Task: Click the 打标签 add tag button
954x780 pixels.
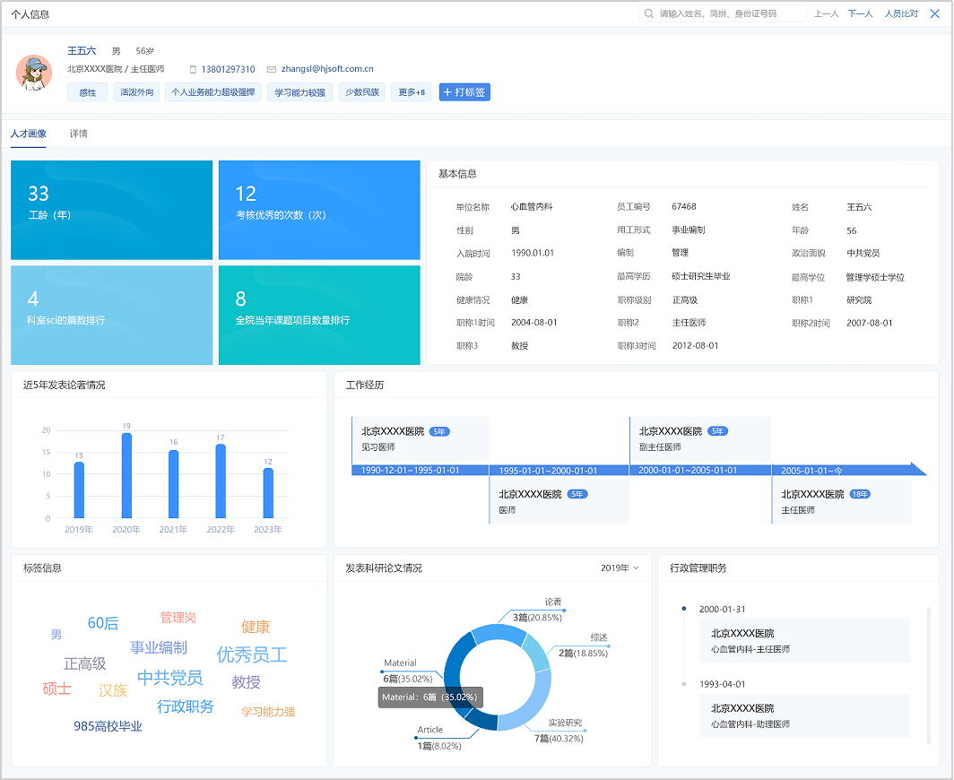Action: [464, 91]
